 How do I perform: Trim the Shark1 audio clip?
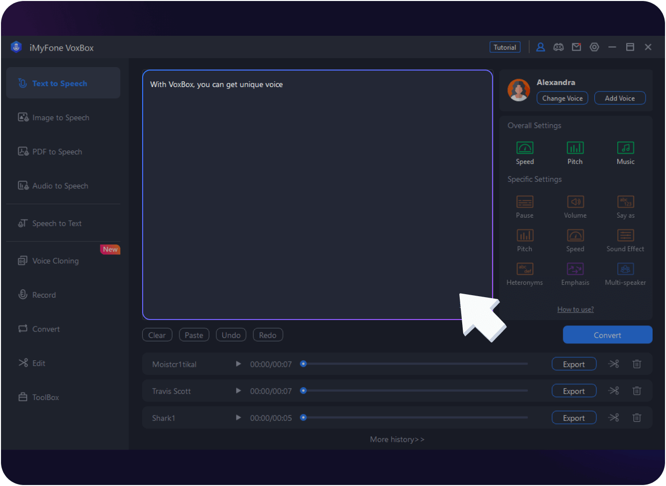pos(614,418)
